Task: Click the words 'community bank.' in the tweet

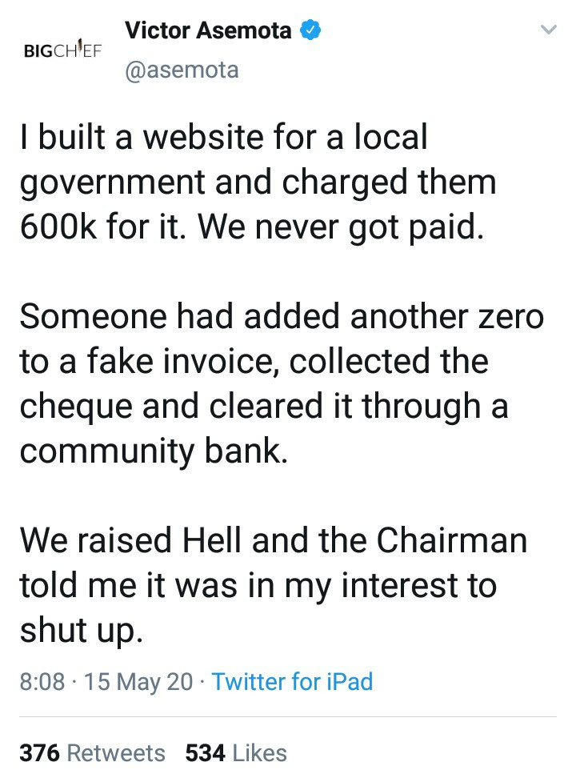Action: tap(154, 451)
